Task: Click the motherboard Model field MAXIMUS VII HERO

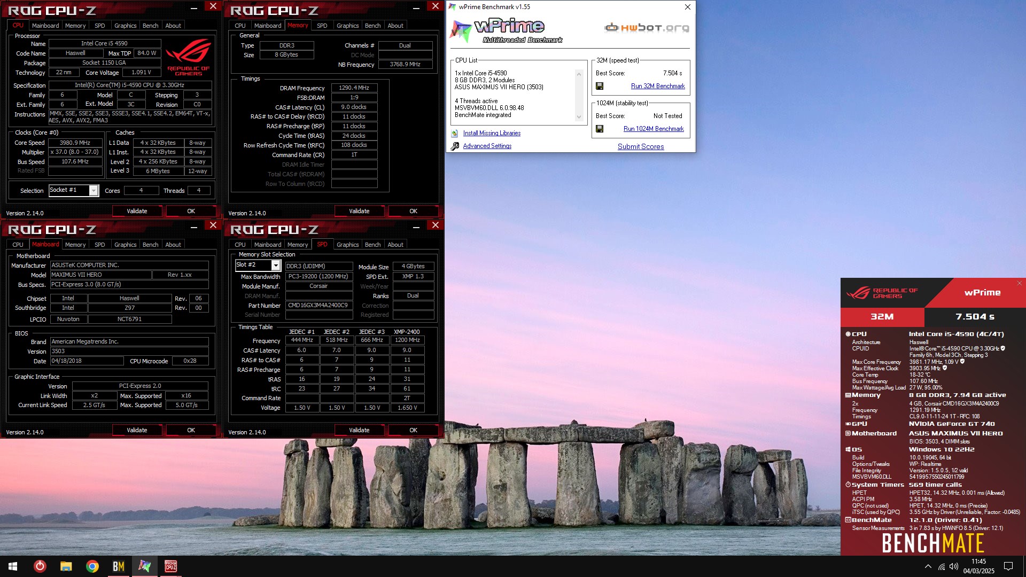Action: pyautogui.click(x=100, y=275)
